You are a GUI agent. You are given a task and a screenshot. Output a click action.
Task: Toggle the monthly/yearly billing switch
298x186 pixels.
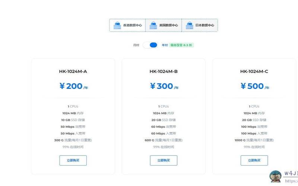click(150, 45)
